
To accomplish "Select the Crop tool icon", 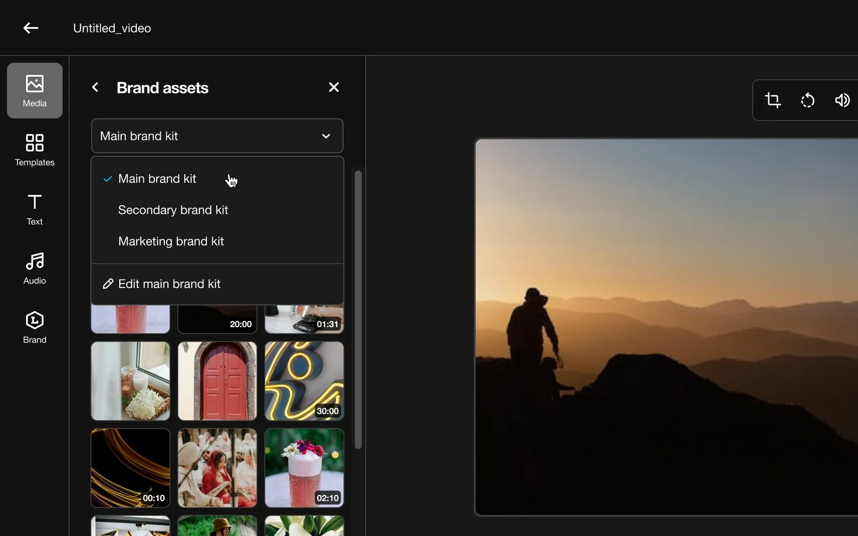I will coord(773,100).
